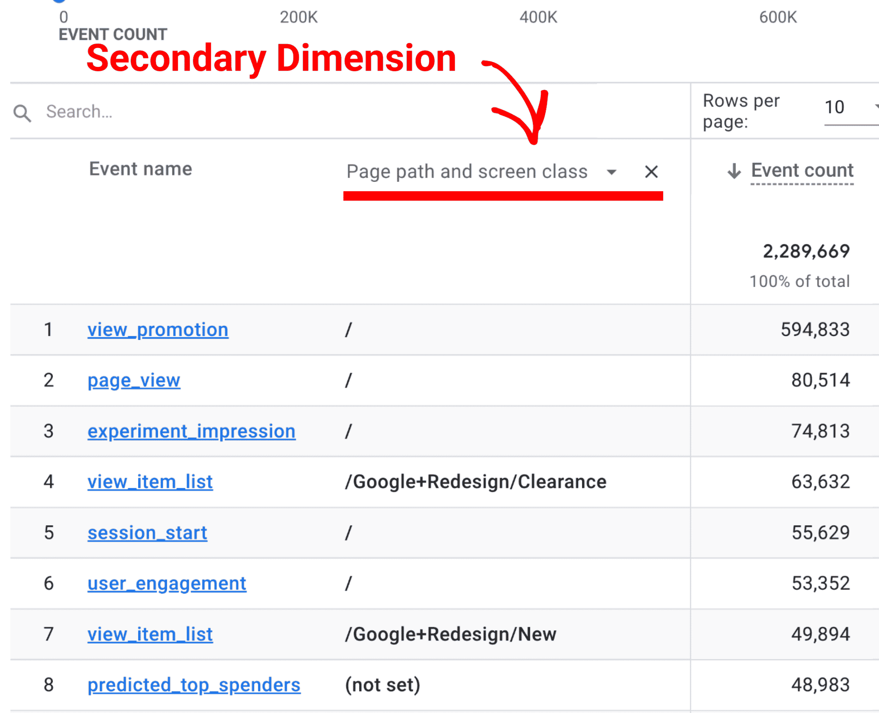
Task: Open the view_promotion event link
Action: pyautogui.click(x=158, y=330)
